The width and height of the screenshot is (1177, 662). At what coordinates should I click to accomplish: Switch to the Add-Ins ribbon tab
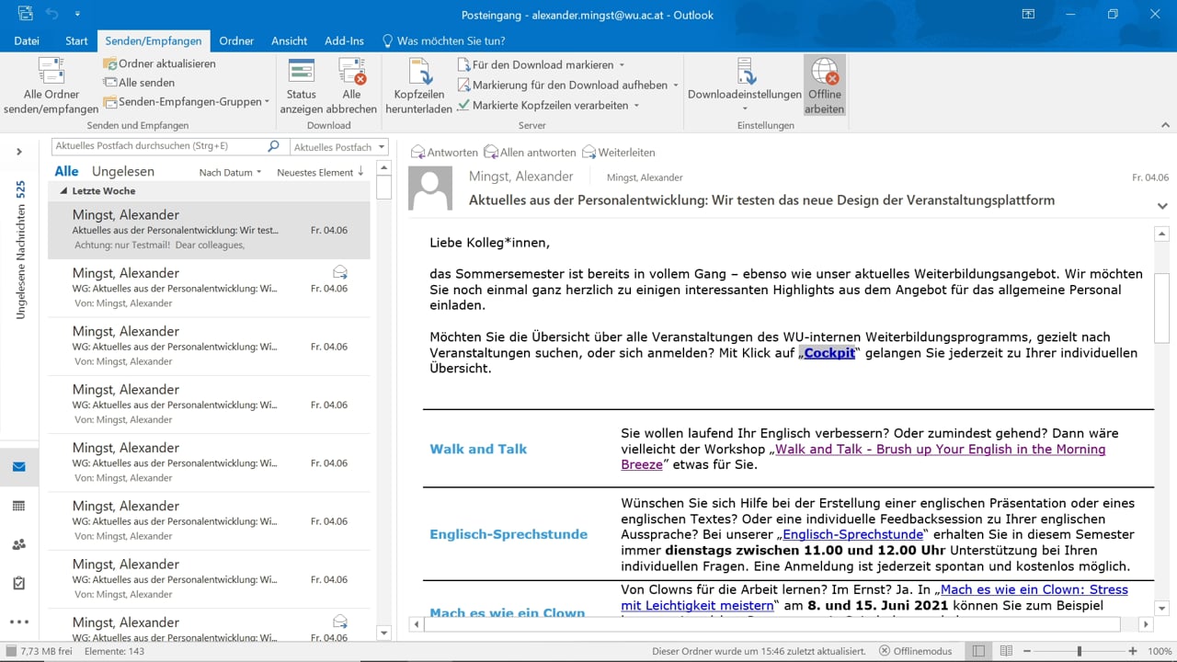click(x=344, y=41)
